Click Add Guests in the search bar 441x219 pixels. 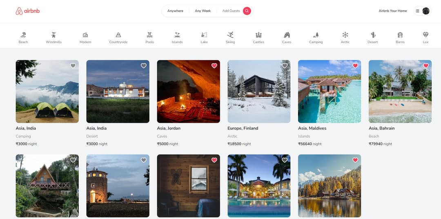231,11
